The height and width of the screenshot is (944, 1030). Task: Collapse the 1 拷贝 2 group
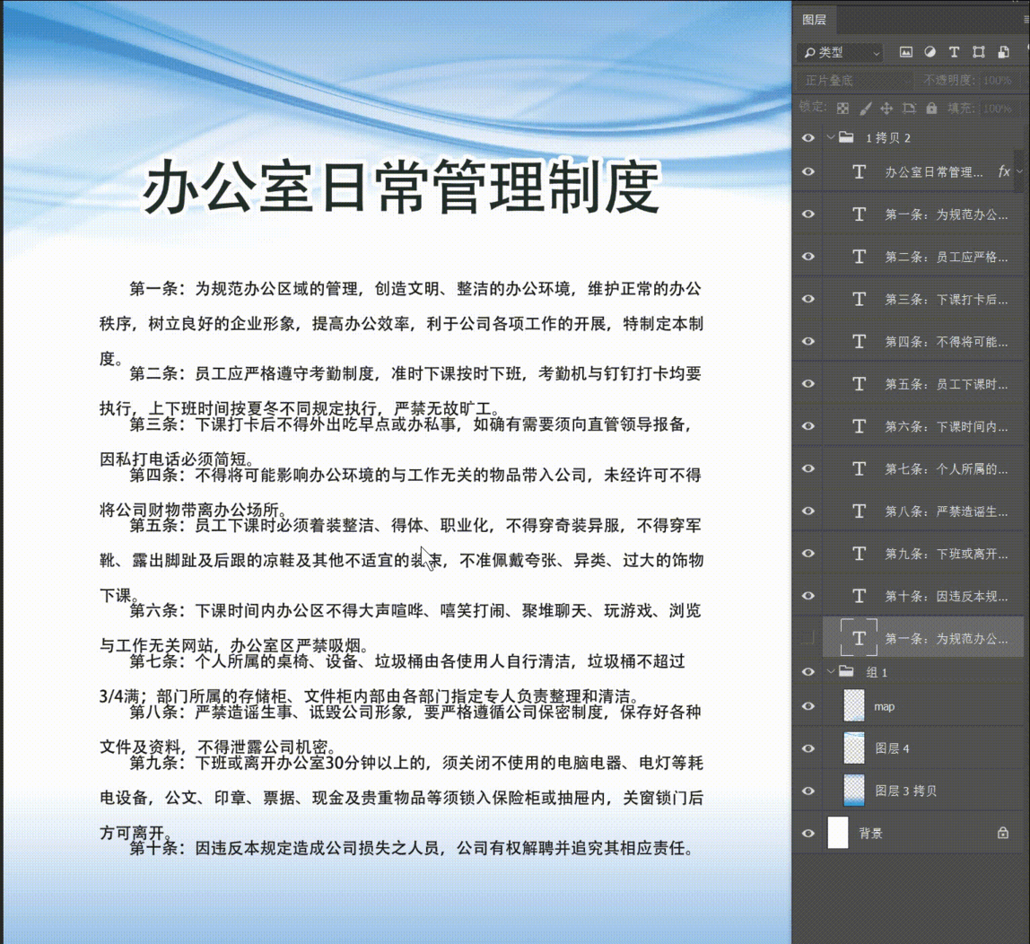coord(832,138)
